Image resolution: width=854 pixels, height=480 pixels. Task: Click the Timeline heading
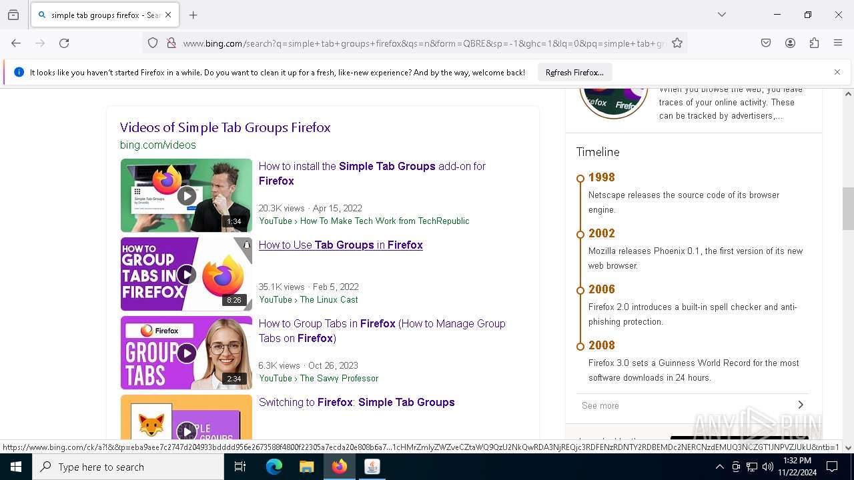(598, 152)
